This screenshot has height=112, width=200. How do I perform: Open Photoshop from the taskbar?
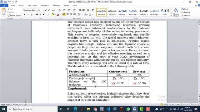click(115, 109)
